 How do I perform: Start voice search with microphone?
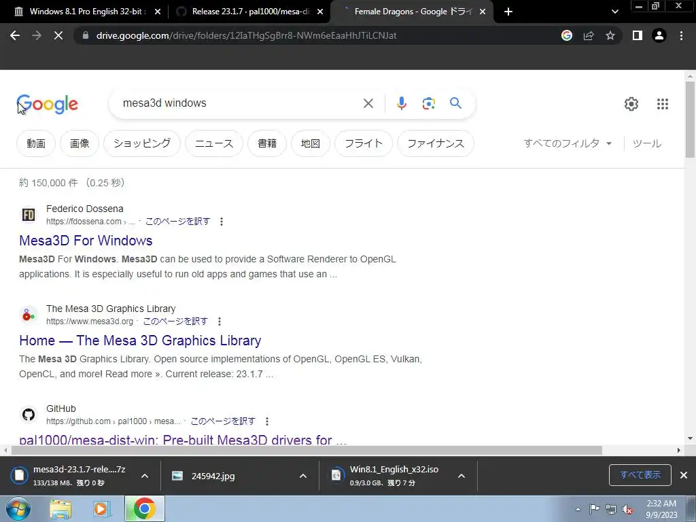click(401, 103)
